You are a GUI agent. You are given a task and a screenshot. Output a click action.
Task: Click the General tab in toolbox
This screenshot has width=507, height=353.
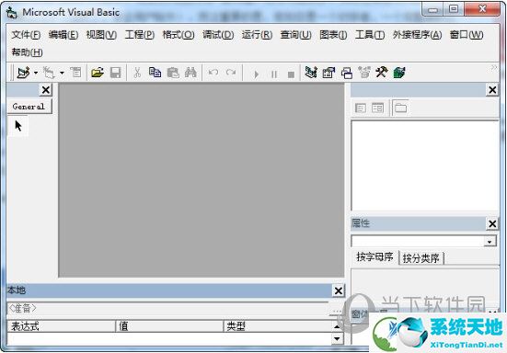click(29, 107)
